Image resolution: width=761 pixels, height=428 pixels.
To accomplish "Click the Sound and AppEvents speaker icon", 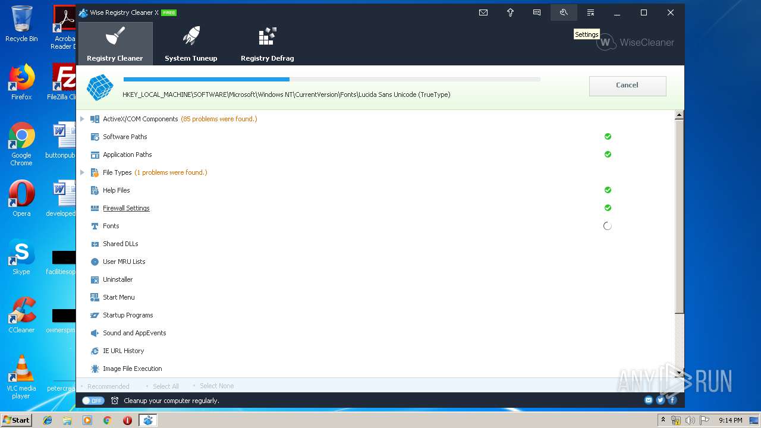I will pos(95,333).
